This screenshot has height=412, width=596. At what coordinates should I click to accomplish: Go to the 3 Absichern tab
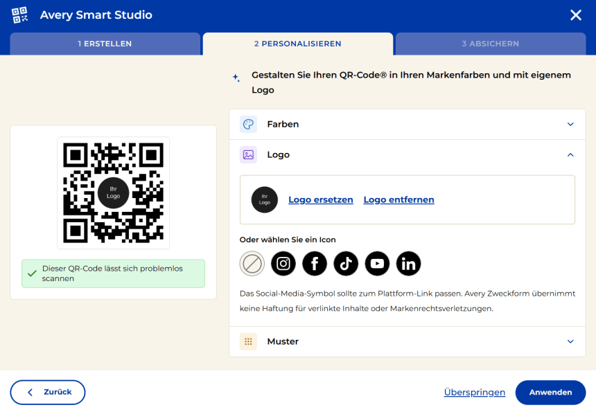click(491, 44)
